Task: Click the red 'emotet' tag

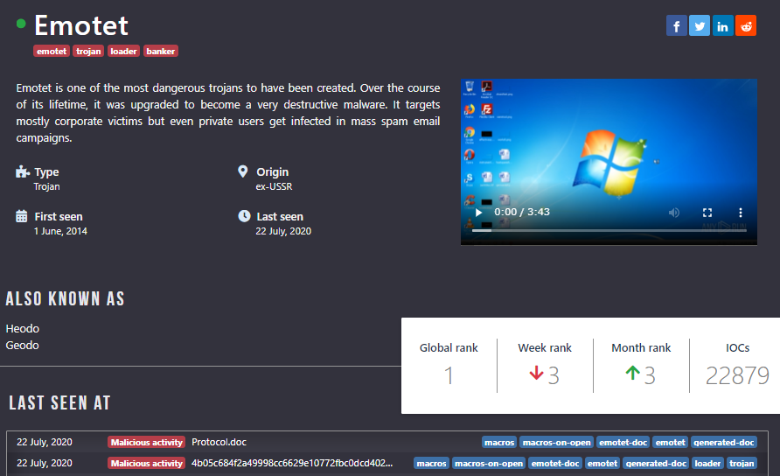Action: point(52,52)
